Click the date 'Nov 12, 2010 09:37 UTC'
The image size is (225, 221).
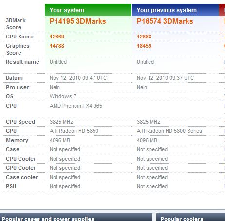pos(166,78)
